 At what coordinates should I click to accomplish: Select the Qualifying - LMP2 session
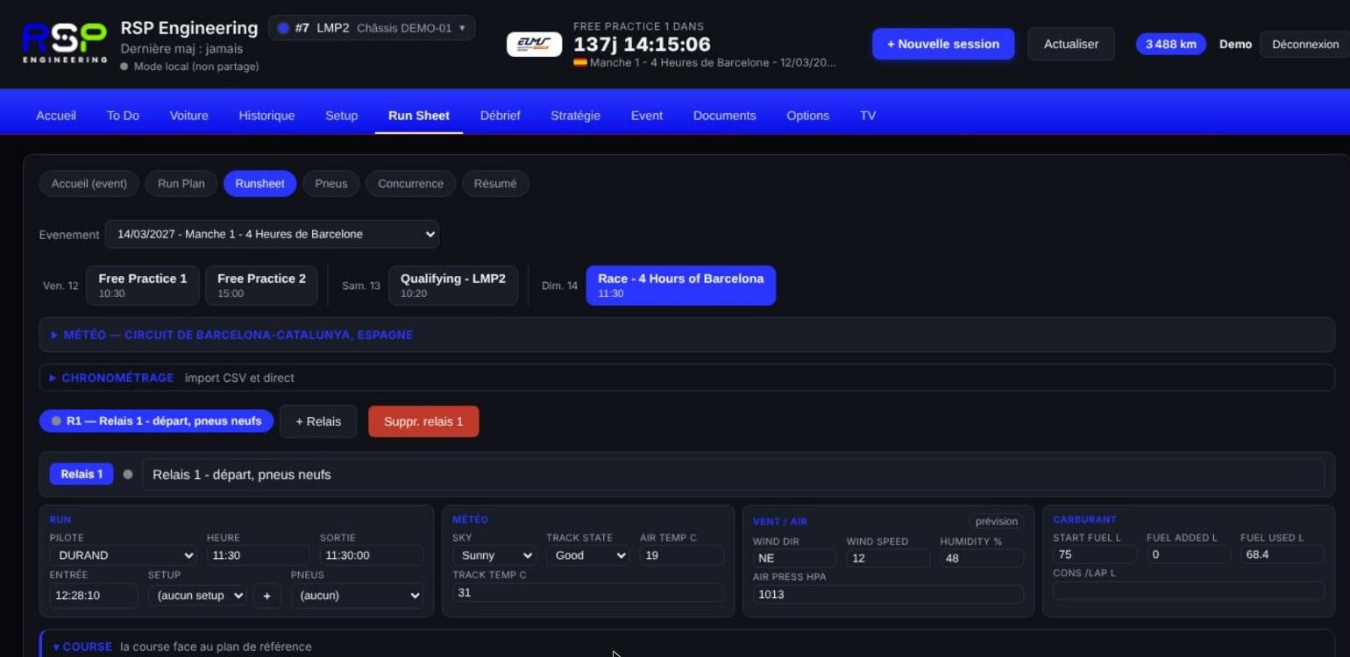tap(453, 286)
